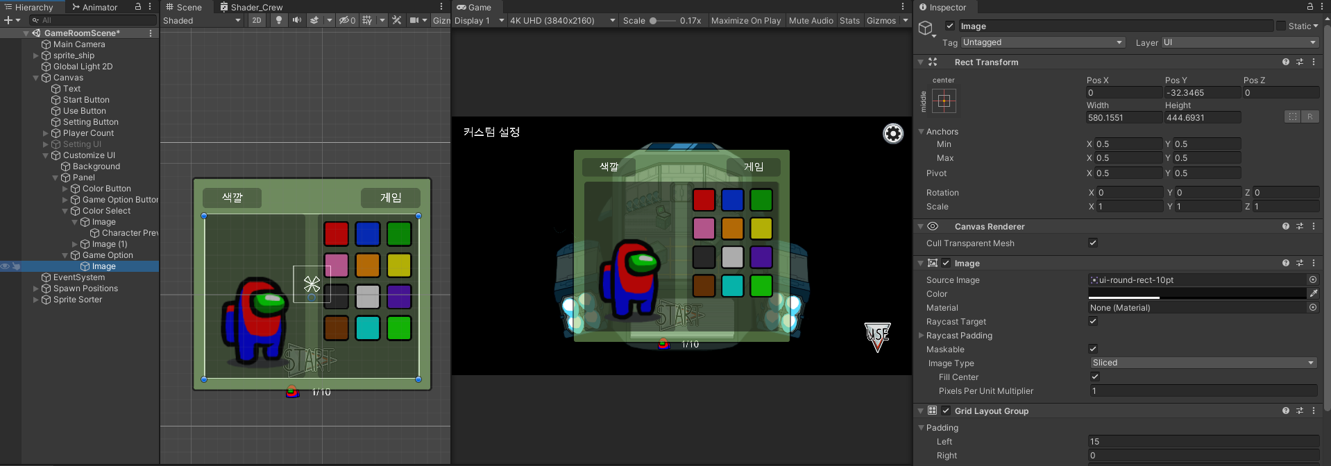This screenshot has width=1331, height=466.
Task: Expand the Raycast Padding foldout
Action: pos(921,335)
